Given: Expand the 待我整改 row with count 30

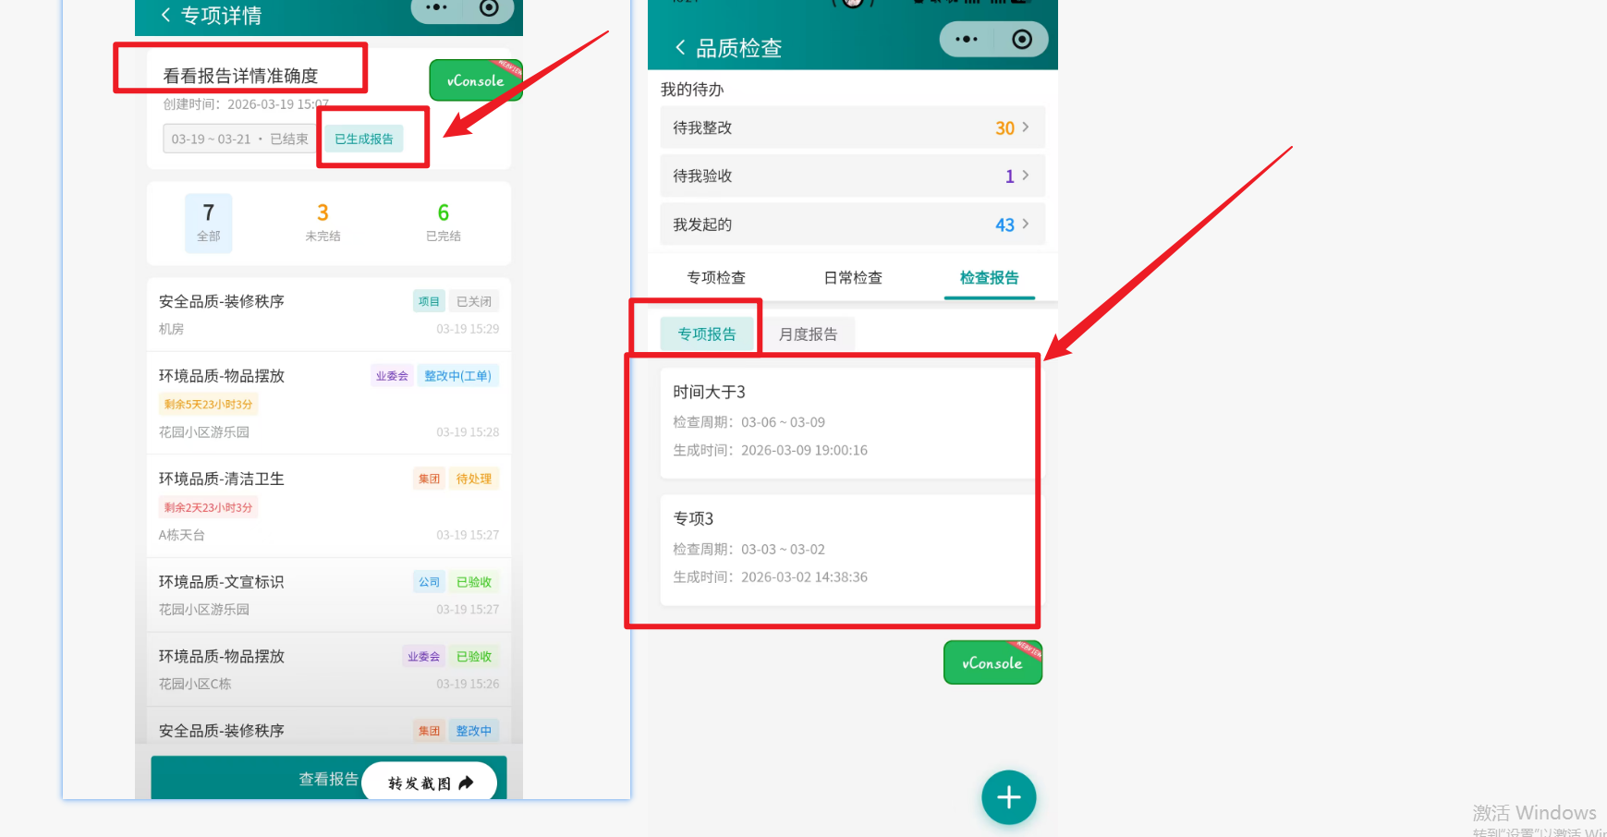Looking at the screenshot, I should click(x=852, y=128).
